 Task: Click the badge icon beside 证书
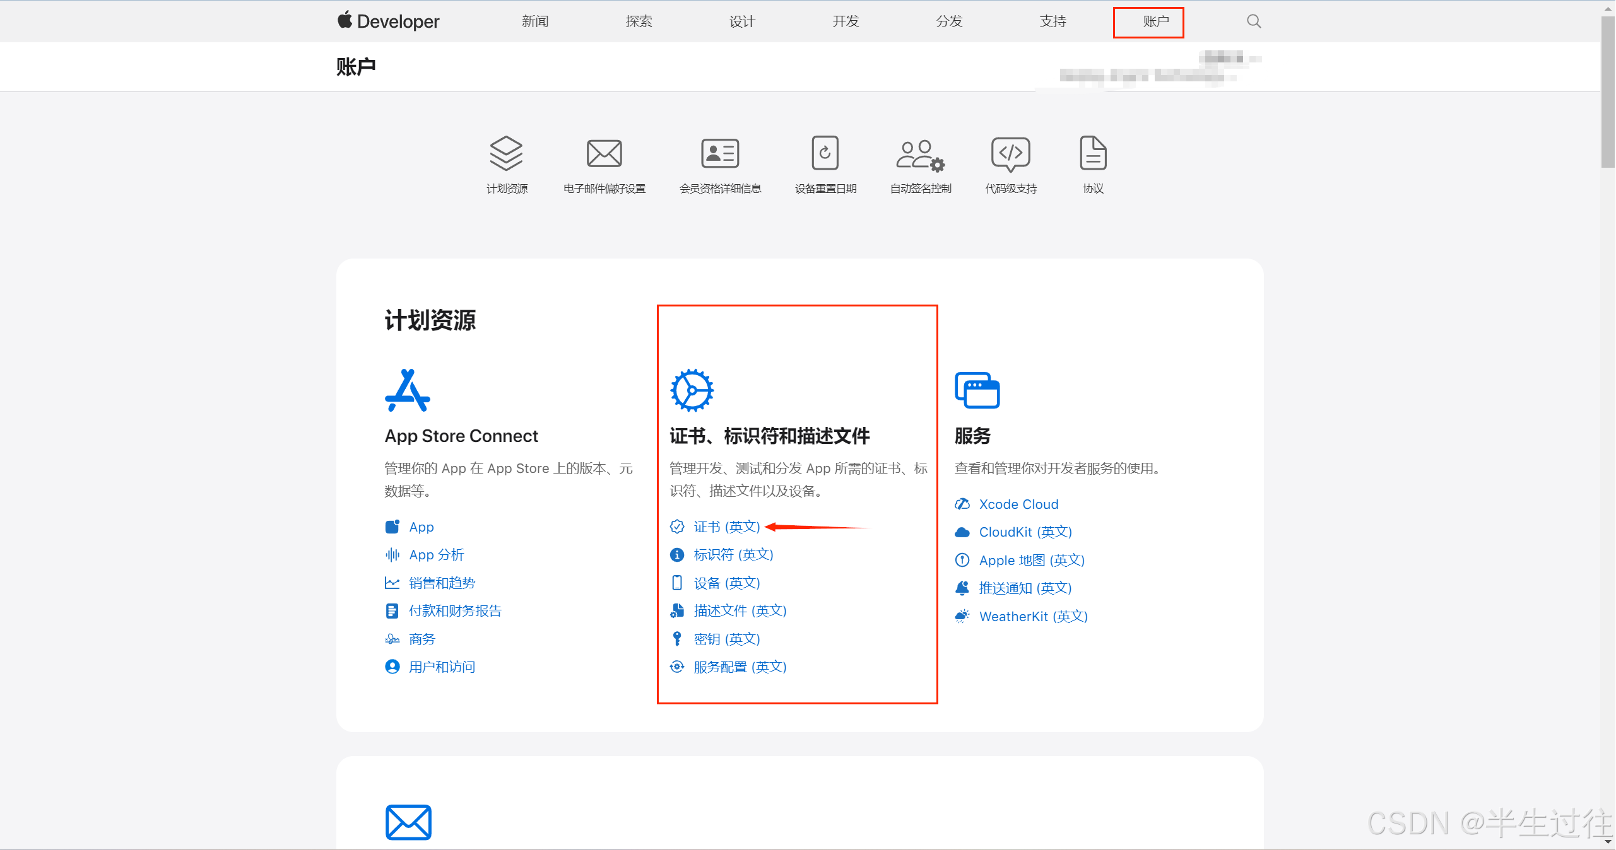coord(677,527)
